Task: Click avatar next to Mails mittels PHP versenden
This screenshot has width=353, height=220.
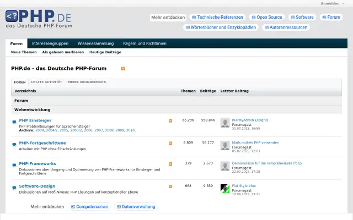Action: (225, 145)
